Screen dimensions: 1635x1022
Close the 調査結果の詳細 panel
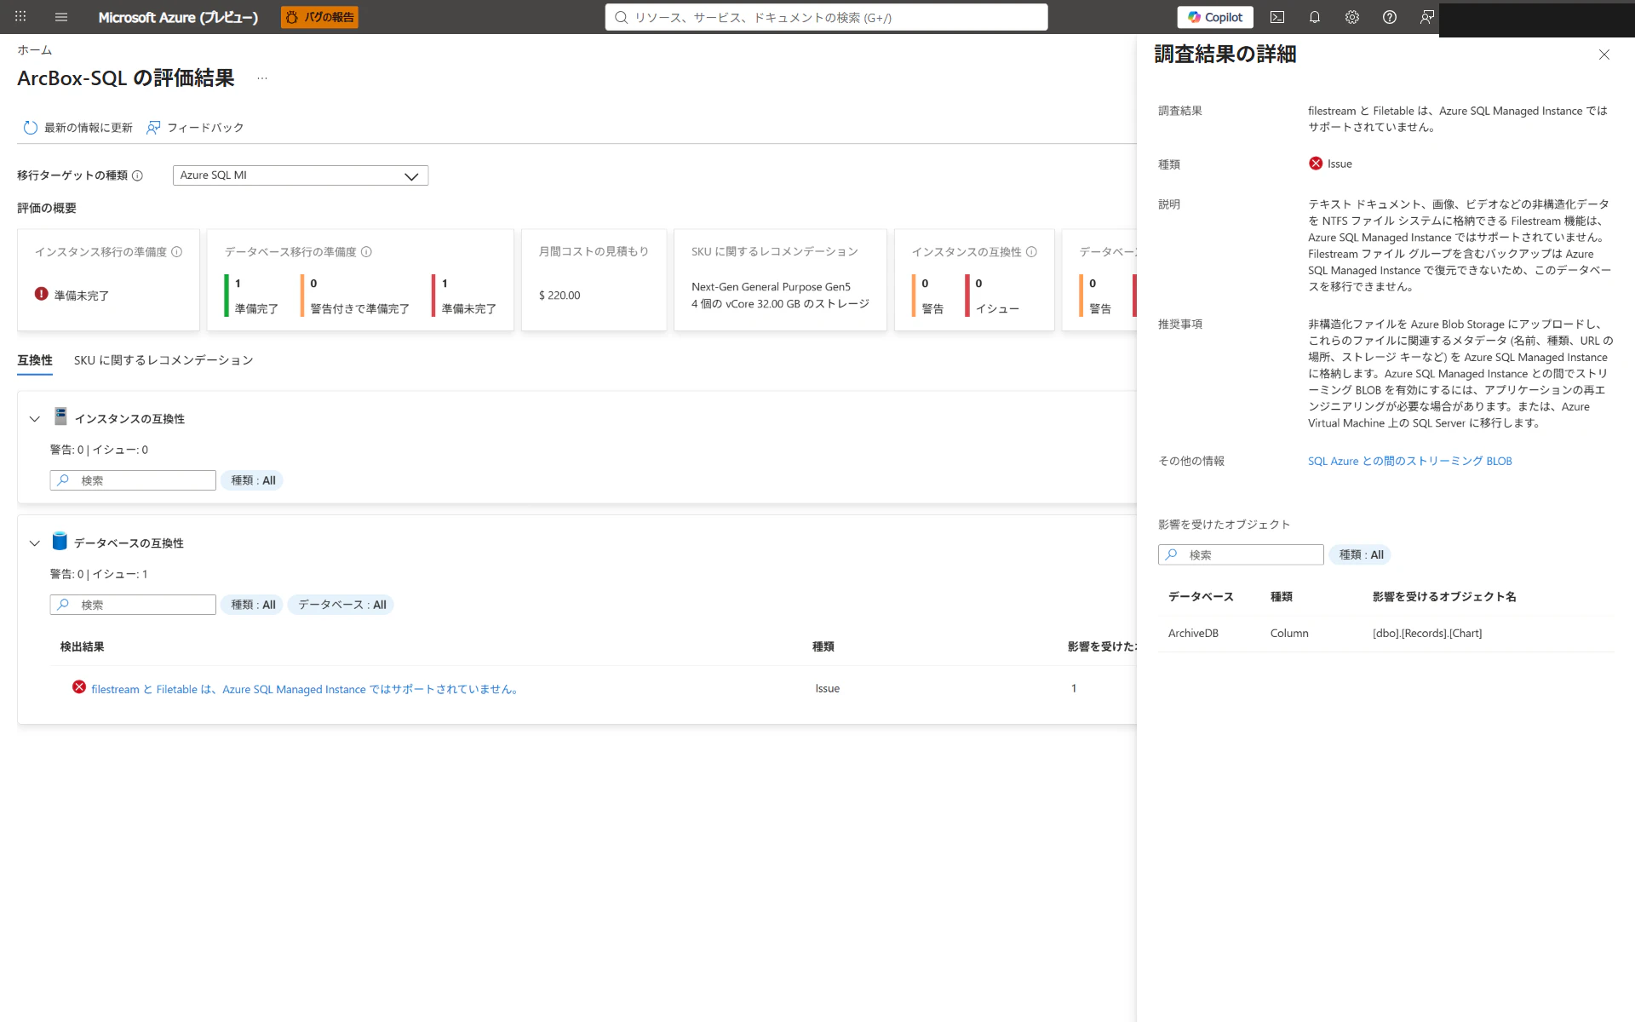point(1604,55)
